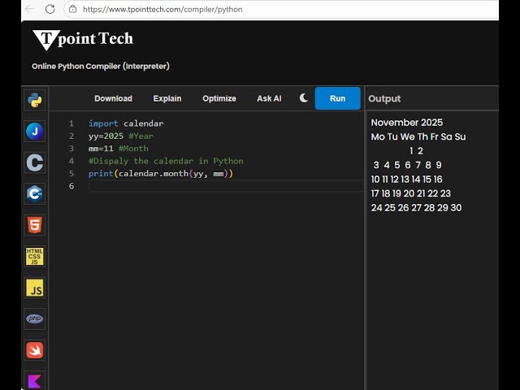Screen dimensions: 520x390
Task: Click the 'import calendar' code line
Action: click(126, 123)
